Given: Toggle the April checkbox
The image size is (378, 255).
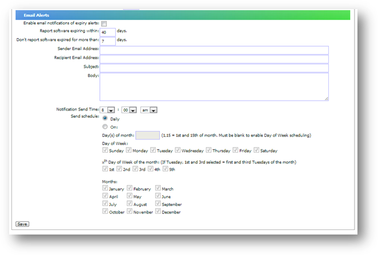Looking at the screenshot, I should tap(105, 196).
